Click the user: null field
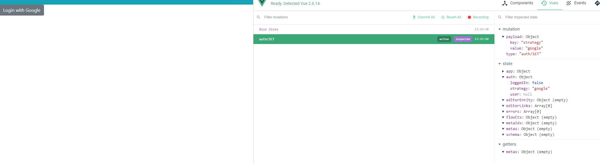 [x=521, y=94]
